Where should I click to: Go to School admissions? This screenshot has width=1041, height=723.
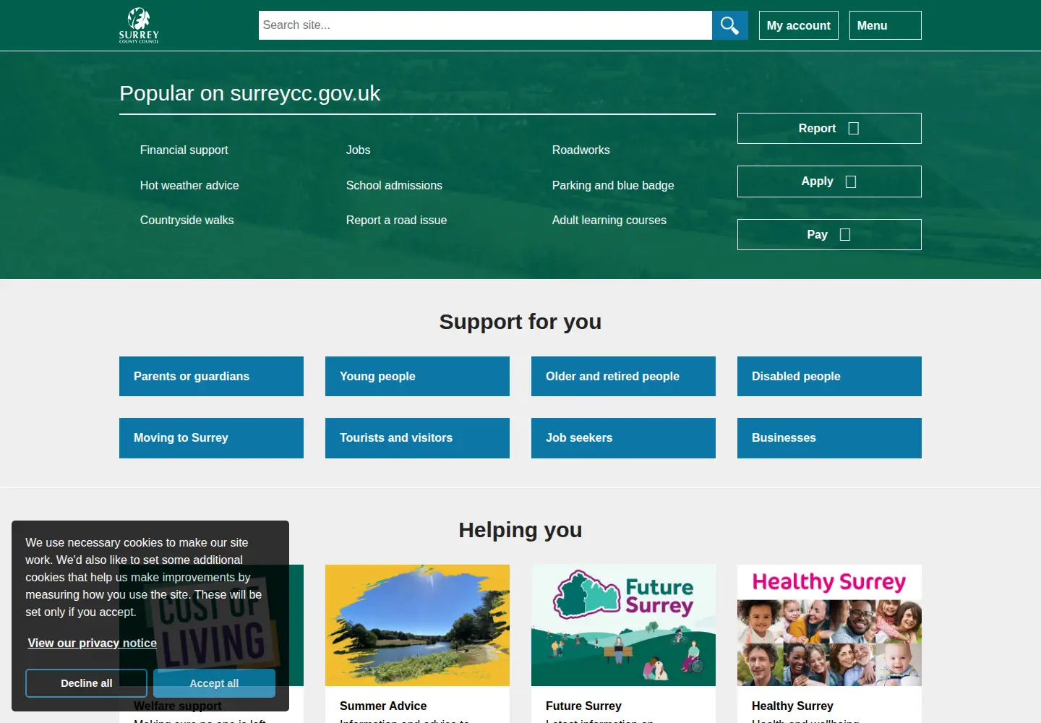coord(394,185)
